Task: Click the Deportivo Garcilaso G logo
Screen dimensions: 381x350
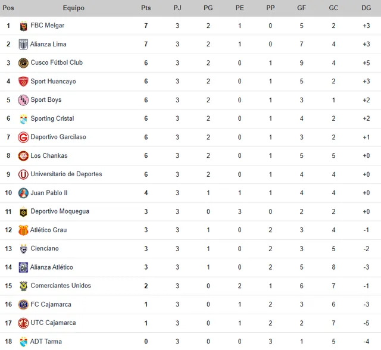Action: (23, 137)
